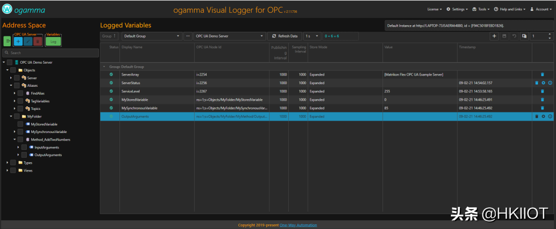This screenshot has height=229, width=556.
Task: Show info for OutputArguments row
Action: pos(550,116)
